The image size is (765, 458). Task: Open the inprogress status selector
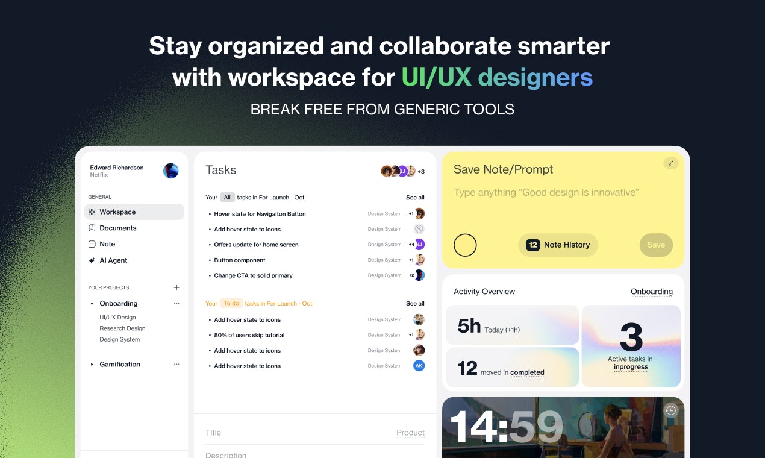coord(631,367)
